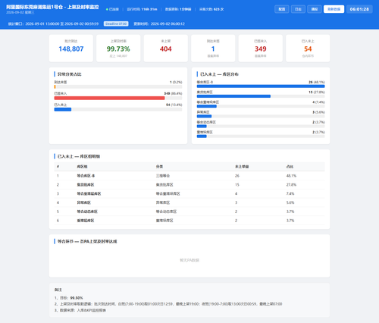Select the 148,807 batch arrival card
This screenshot has height=323, width=379.
71,49
